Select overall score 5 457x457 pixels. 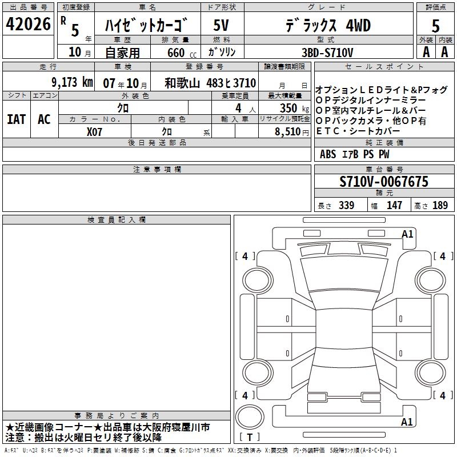point(435,26)
